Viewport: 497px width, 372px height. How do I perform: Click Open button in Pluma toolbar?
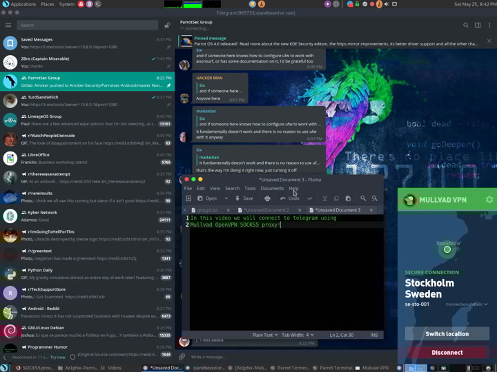[x=207, y=198]
